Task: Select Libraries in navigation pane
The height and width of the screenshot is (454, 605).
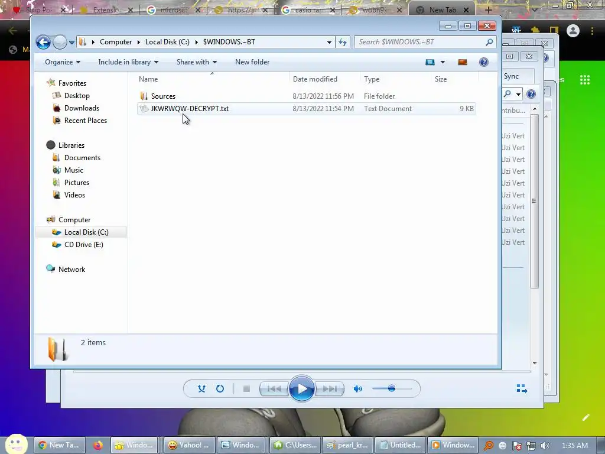Action: tap(71, 145)
